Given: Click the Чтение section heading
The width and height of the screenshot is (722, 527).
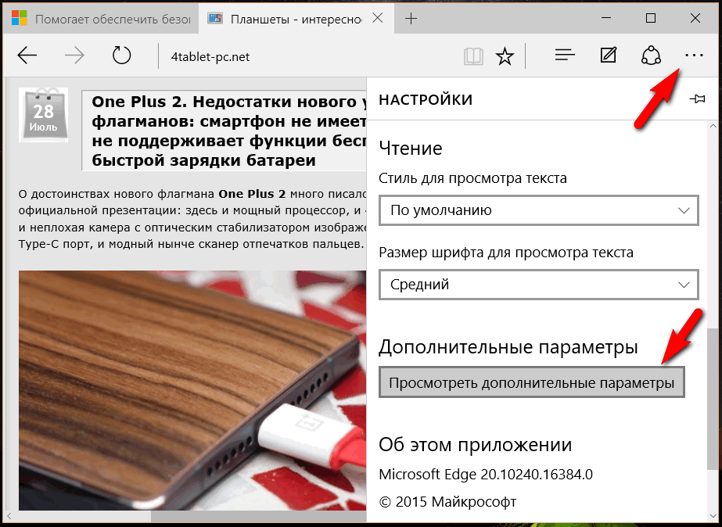Looking at the screenshot, I should click(410, 149).
